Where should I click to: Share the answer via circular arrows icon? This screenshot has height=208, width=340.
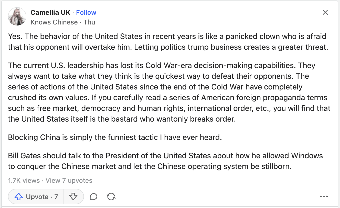pos(111,197)
